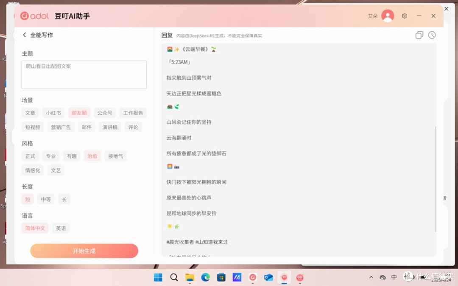Screen dimensions: 458x286
Task: Choose 情感化 style
Action: [33, 170]
